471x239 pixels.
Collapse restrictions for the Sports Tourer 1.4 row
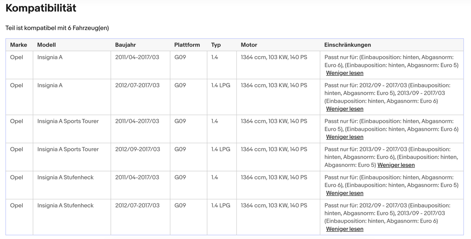(345, 137)
